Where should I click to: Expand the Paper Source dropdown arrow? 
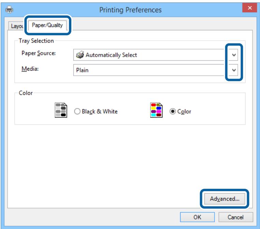(234, 54)
